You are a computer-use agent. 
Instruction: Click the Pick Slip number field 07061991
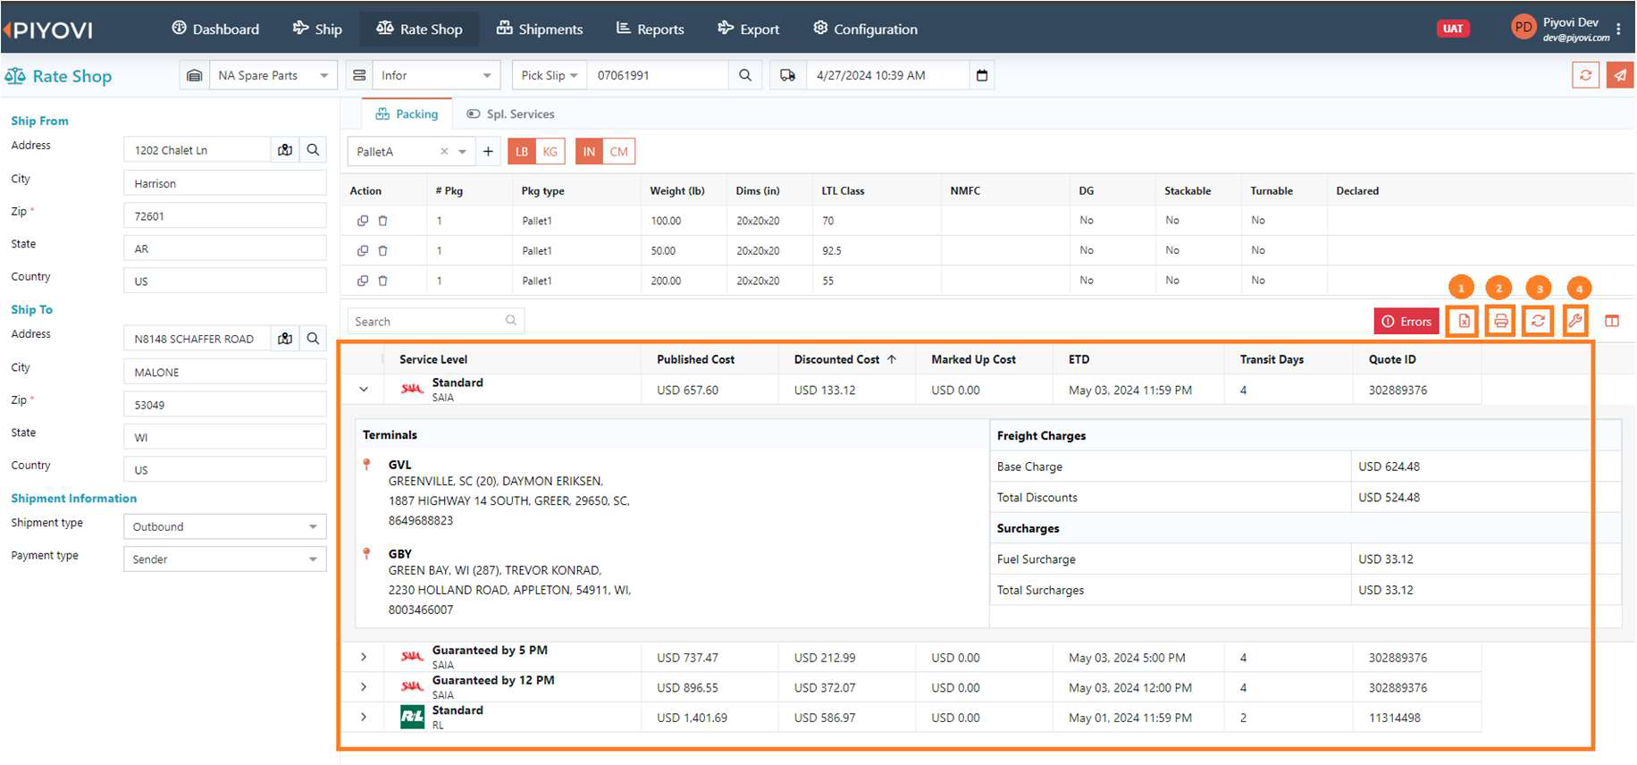point(658,75)
